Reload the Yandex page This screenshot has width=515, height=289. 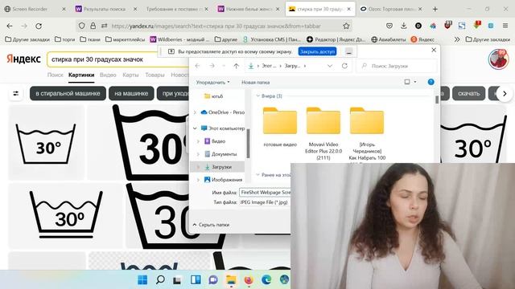tap(39, 26)
